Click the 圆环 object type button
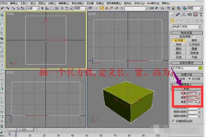Viewport: 206px width, 137px height. tap(179, 53)
